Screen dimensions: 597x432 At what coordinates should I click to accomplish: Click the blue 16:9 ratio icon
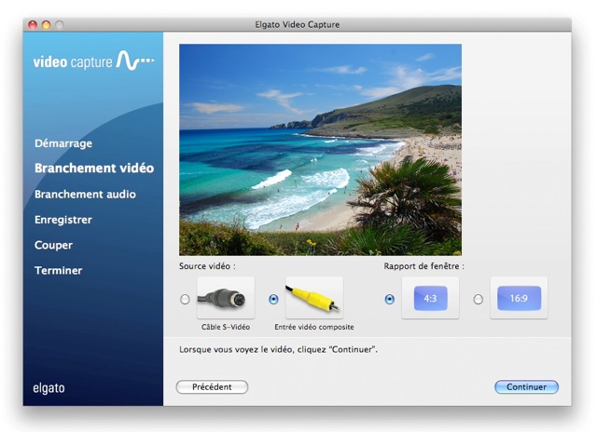[519, 298]
